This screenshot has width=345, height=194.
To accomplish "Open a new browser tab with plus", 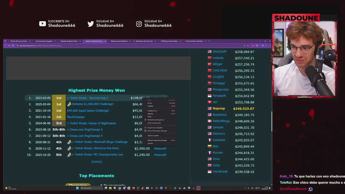I will 209,41.
